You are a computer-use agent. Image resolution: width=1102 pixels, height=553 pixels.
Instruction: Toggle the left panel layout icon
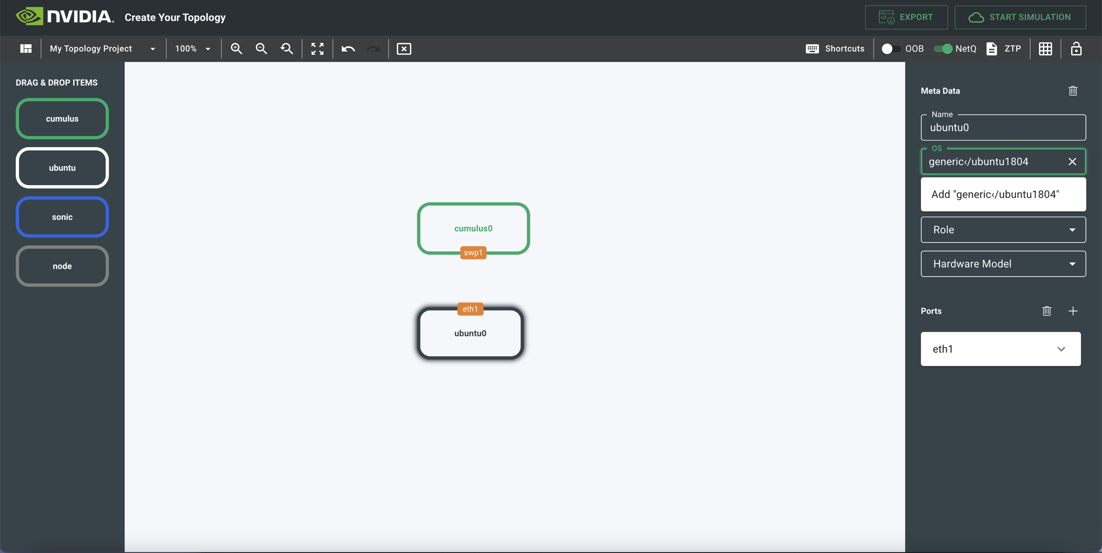[x=26, y=49]
